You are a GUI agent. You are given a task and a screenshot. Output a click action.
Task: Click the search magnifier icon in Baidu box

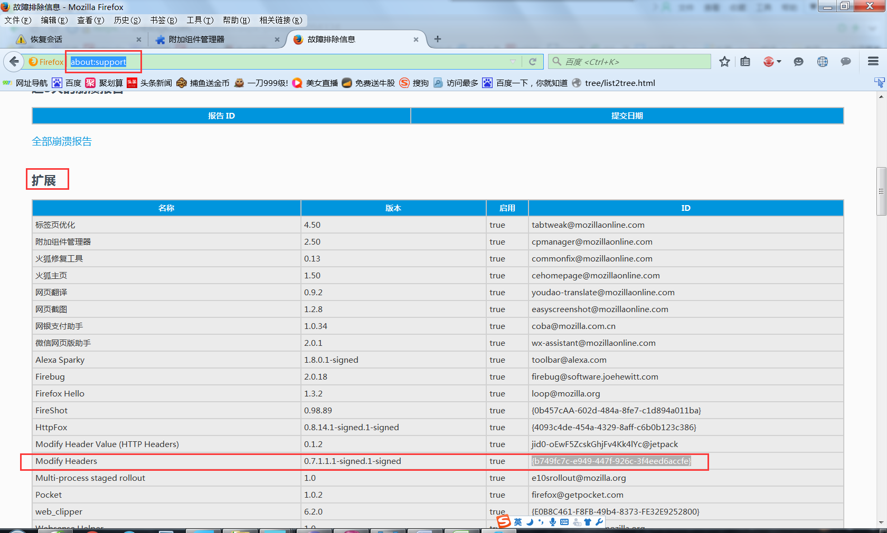[x=556, y=62]
